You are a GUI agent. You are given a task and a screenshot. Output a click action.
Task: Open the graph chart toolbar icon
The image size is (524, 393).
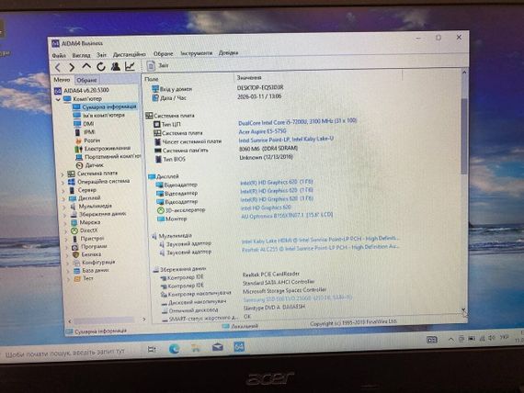(130, 66)
